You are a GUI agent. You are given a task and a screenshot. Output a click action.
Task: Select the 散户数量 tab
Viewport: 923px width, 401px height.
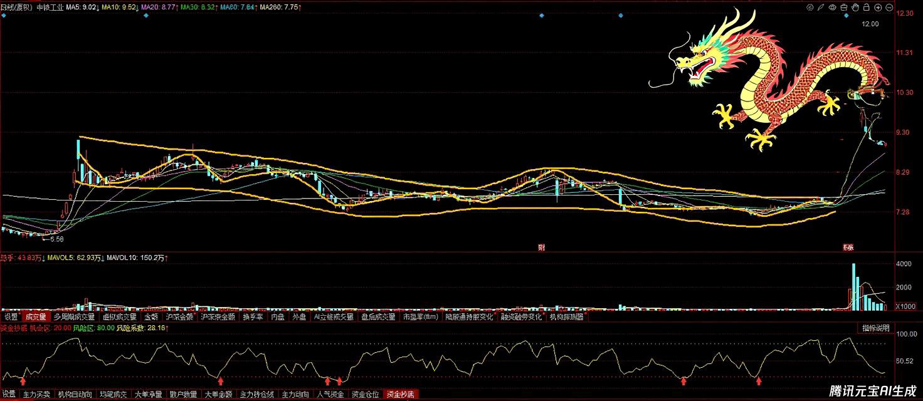tap(184, 395)
